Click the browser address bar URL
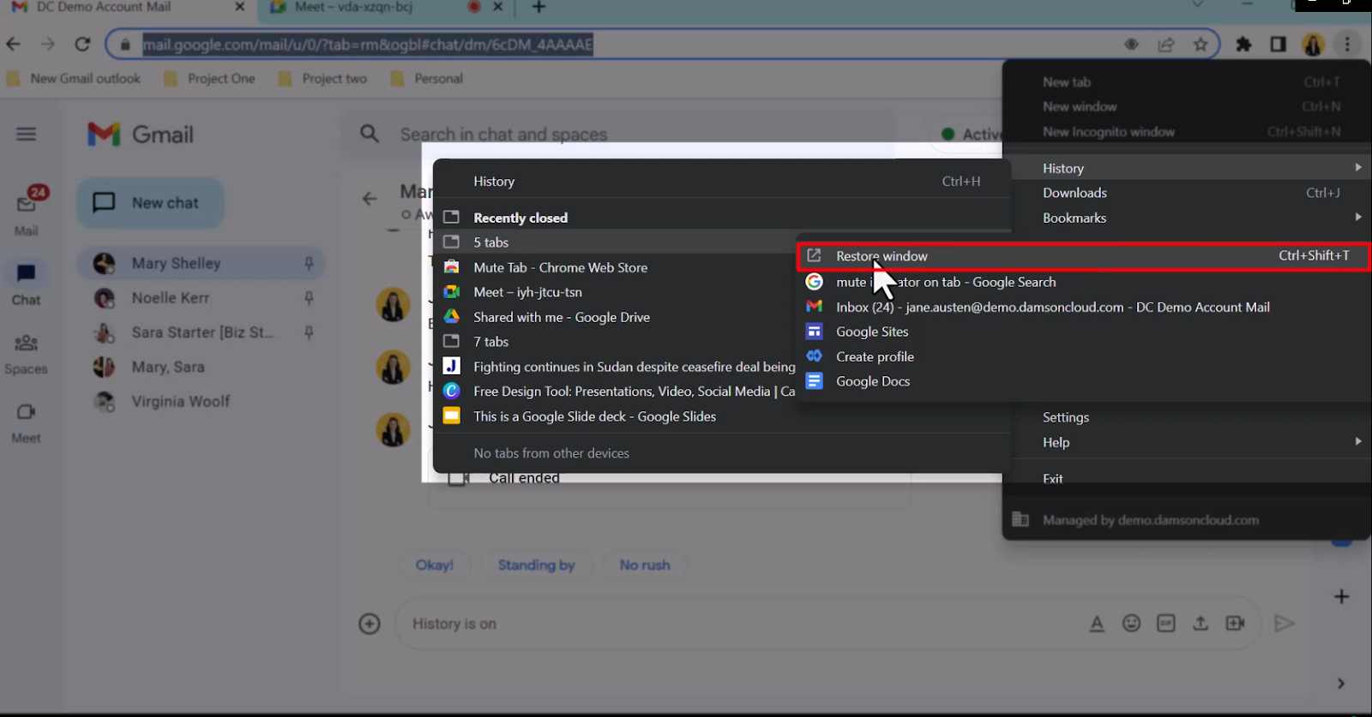Viewport: 1372px width, 717px height. point(368,45)
